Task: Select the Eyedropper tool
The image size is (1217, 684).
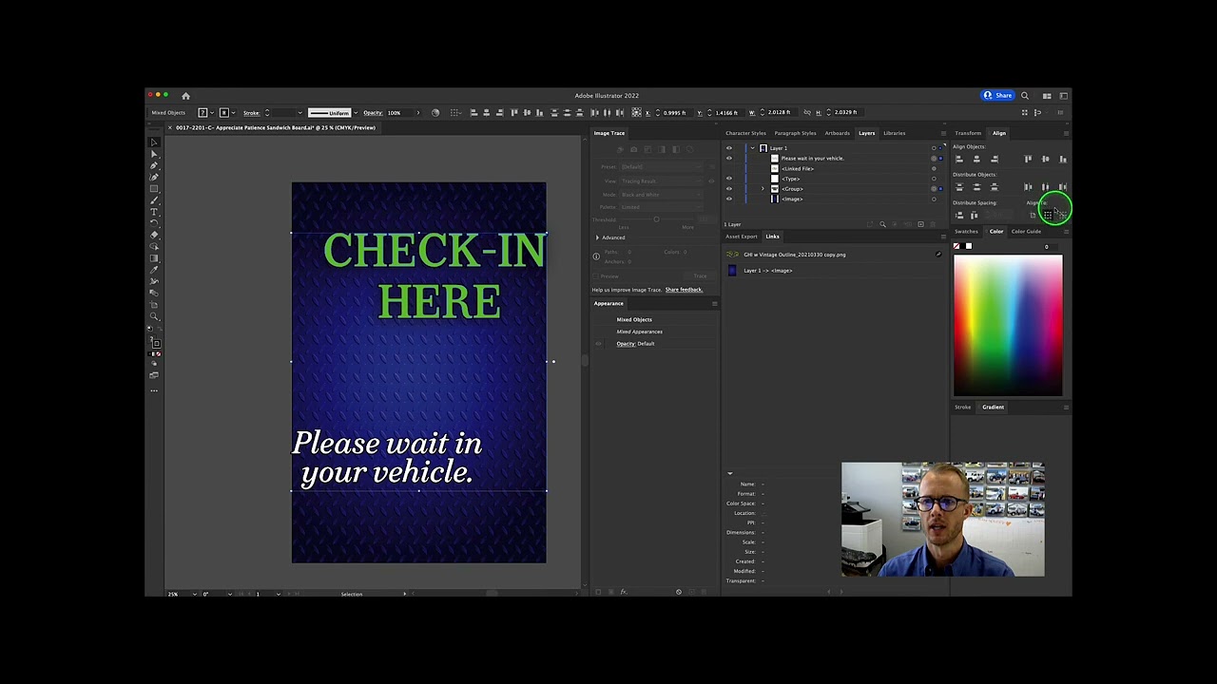Action: pyautogui.click(x=154, y=270)
